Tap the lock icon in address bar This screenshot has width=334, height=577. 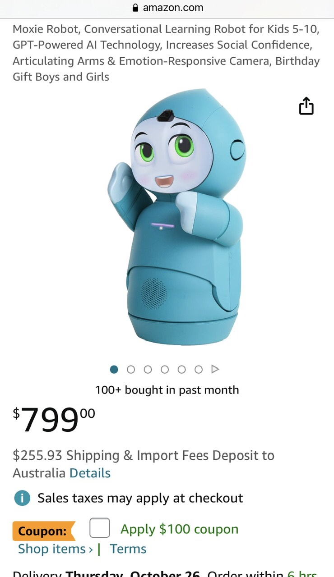pos(135,8)
